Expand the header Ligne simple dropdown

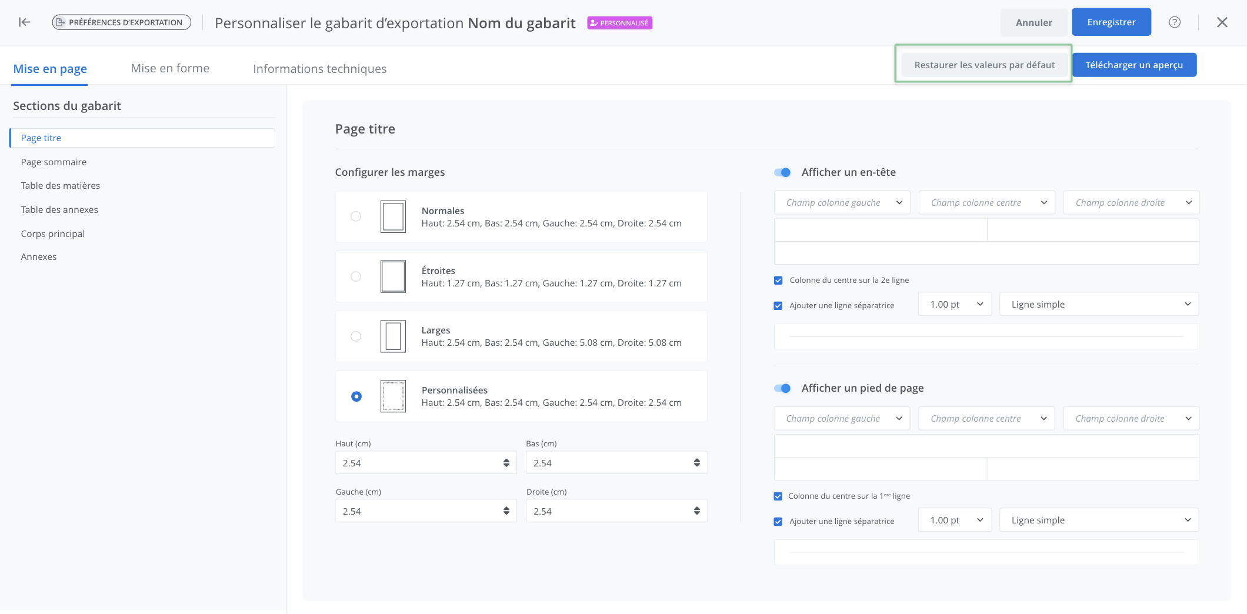(1098, 305)
